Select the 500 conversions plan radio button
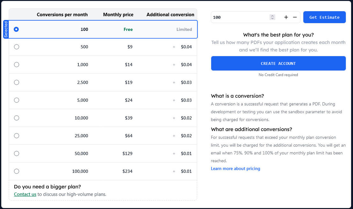This screenshot has width=353, height=209. point(17,47)
